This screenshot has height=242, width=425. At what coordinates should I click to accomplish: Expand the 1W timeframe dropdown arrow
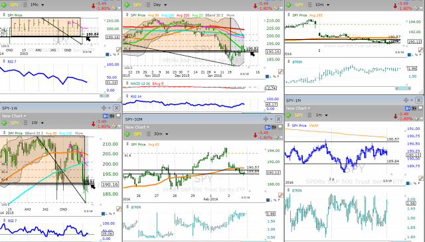pyautogui.click(x=42, y=123)
